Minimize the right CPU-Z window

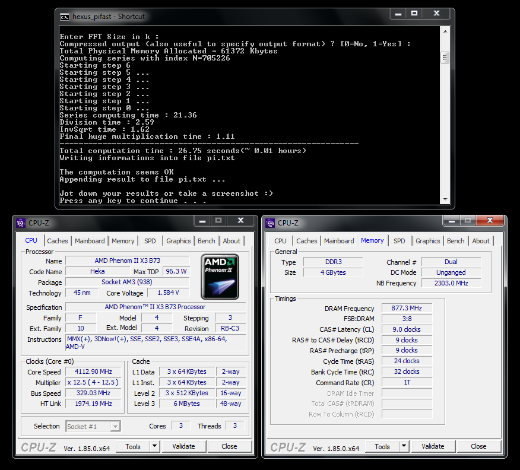pyautogui.click(x=452, y=220)
